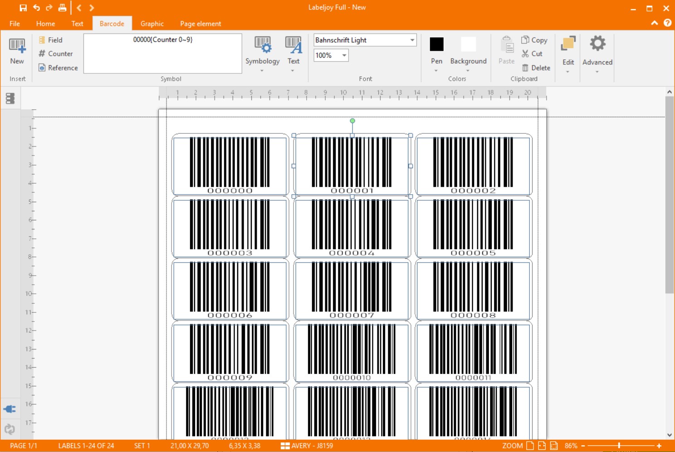
Task: Select the barcode label 000008
Action: tap(474, 289)
